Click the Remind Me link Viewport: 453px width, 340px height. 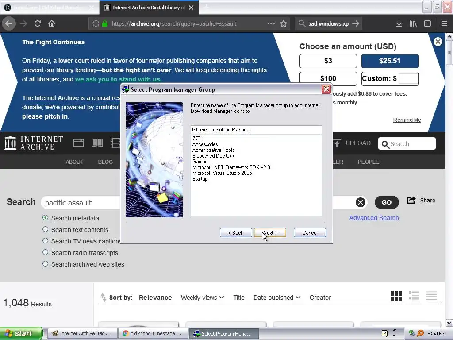pos(407,120)
